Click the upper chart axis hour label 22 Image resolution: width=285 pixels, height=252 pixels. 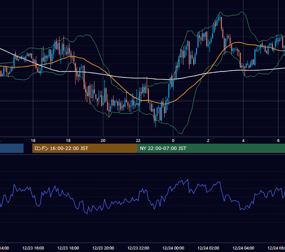click(x=138, y=141)
